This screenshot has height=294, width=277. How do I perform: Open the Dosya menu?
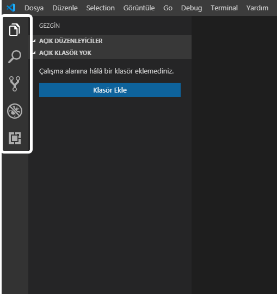tap(34, 8)
